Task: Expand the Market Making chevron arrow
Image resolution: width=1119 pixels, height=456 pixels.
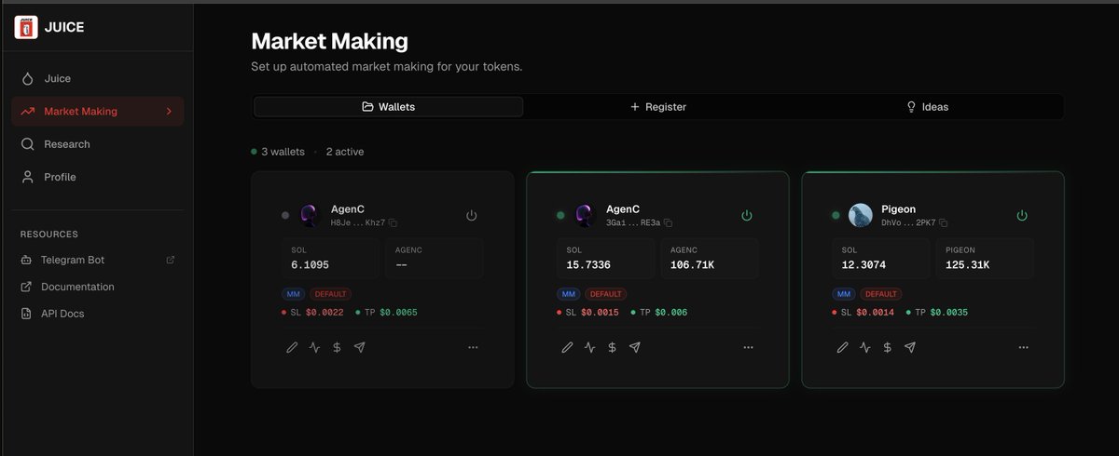Action: tap(169, 112)
